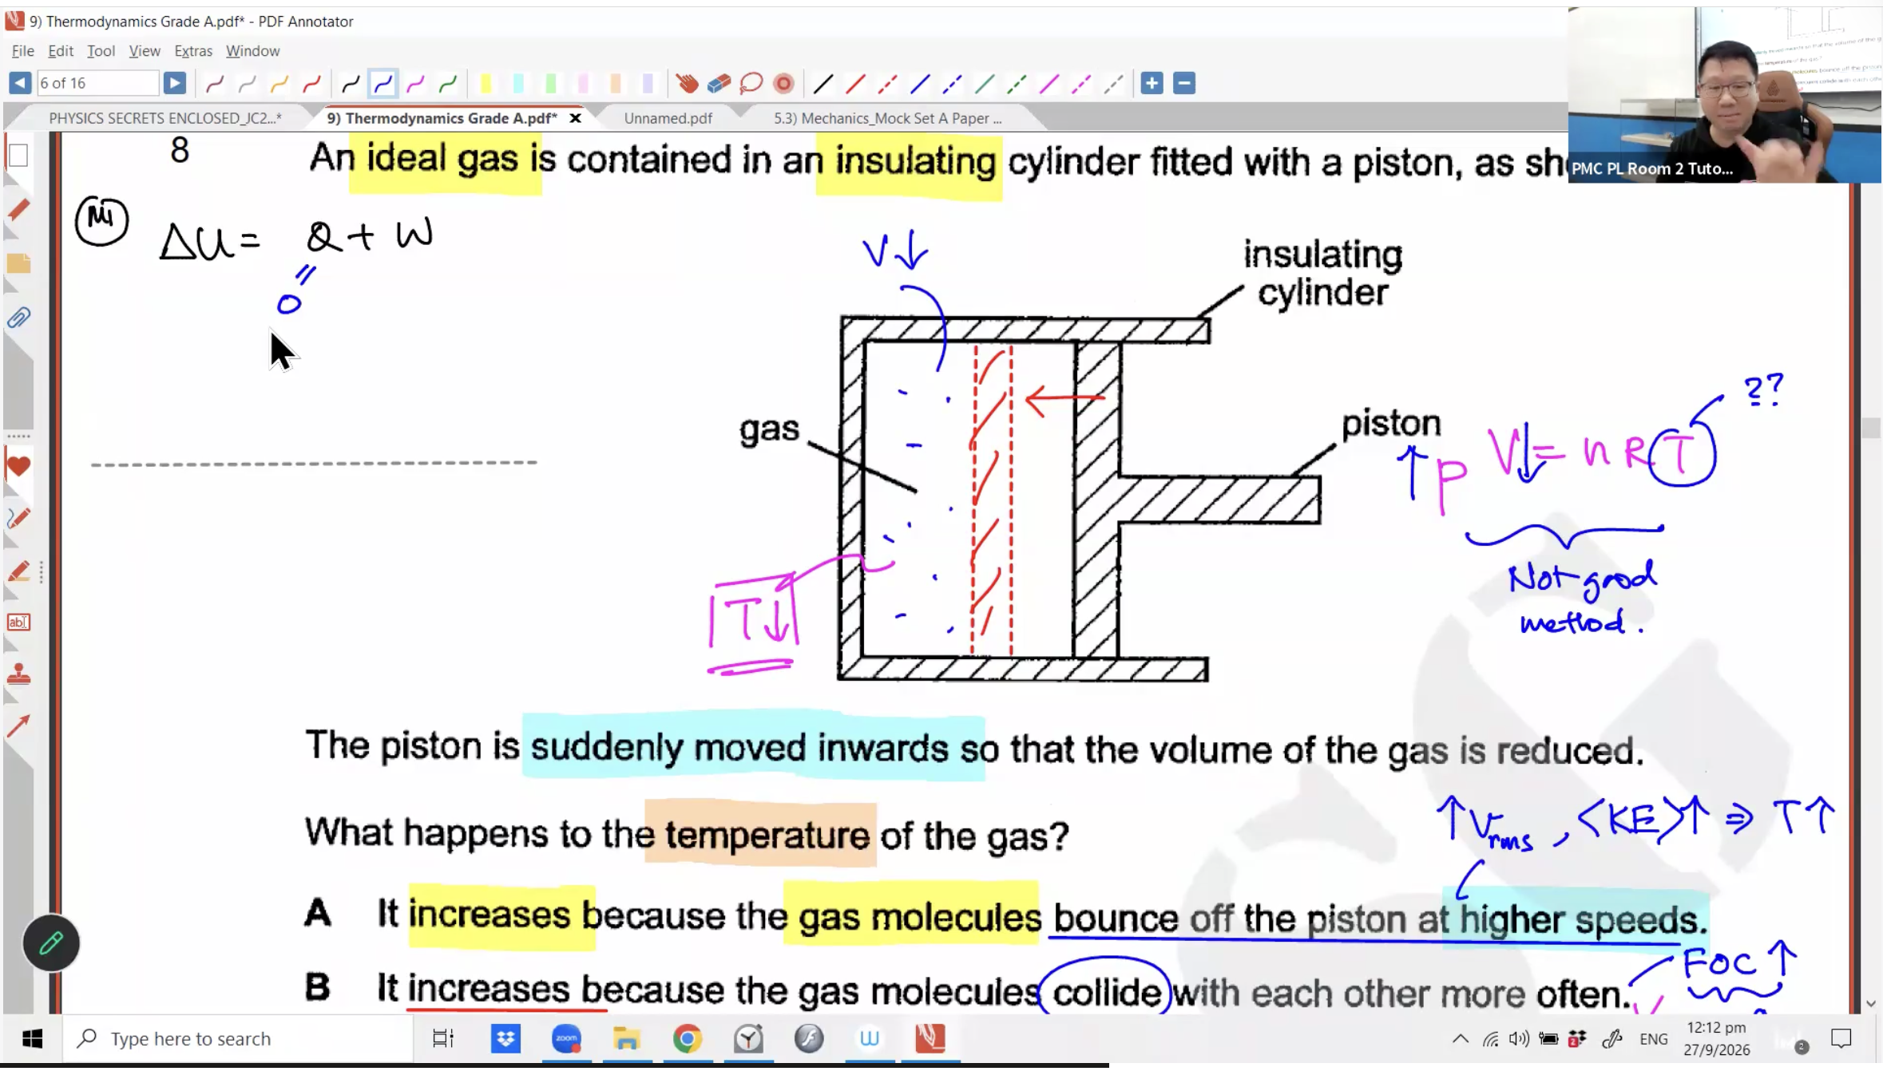Select the text box tool in sidebar
This screenshot has width=1883, height=1071.
tap(18, 622)
